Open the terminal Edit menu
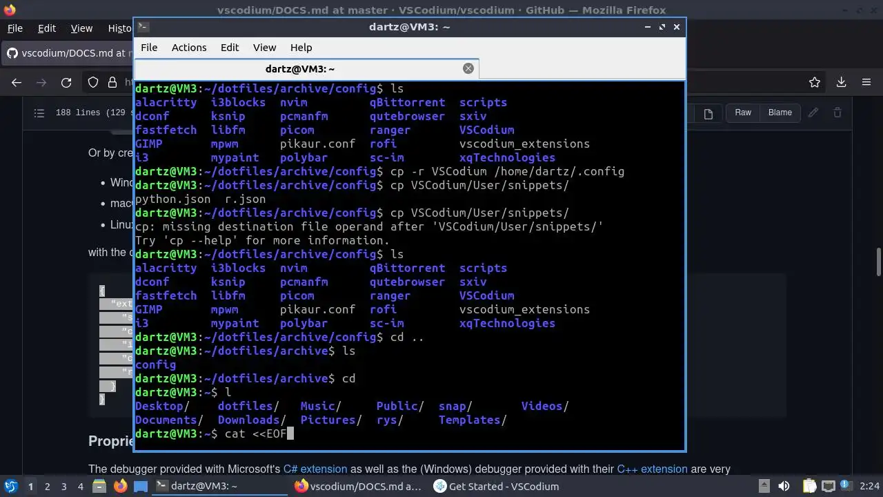The image size is (883, 497). 230,48
